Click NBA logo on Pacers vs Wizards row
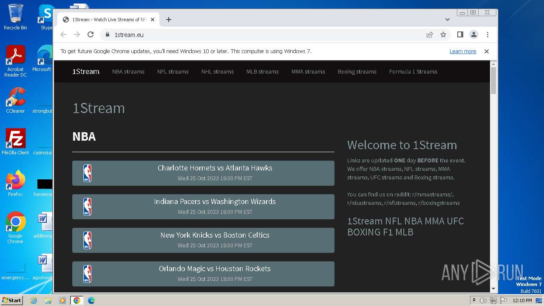This screenshot has width=544, height=306. pos(87,207)
